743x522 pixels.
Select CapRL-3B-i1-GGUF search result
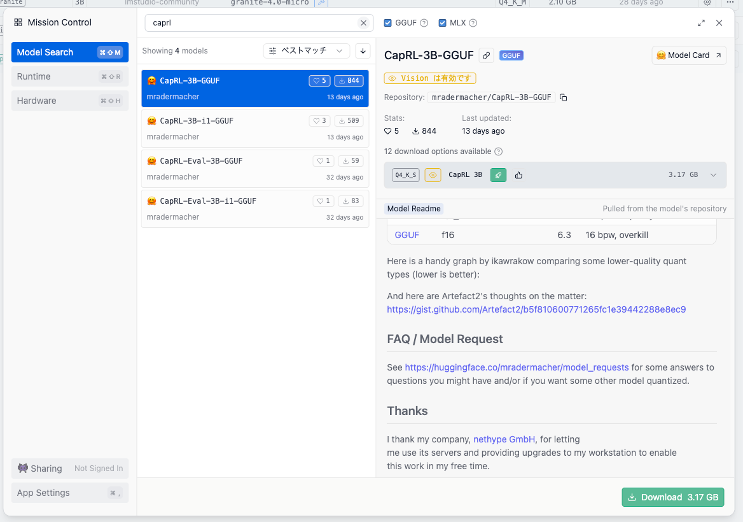point(255,129)
